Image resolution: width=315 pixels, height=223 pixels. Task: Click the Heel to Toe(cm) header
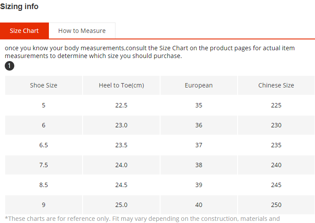click(121, 85)
